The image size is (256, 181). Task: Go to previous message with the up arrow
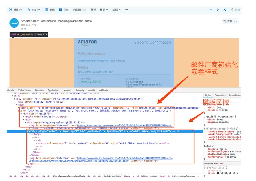[x=211, y=10]
